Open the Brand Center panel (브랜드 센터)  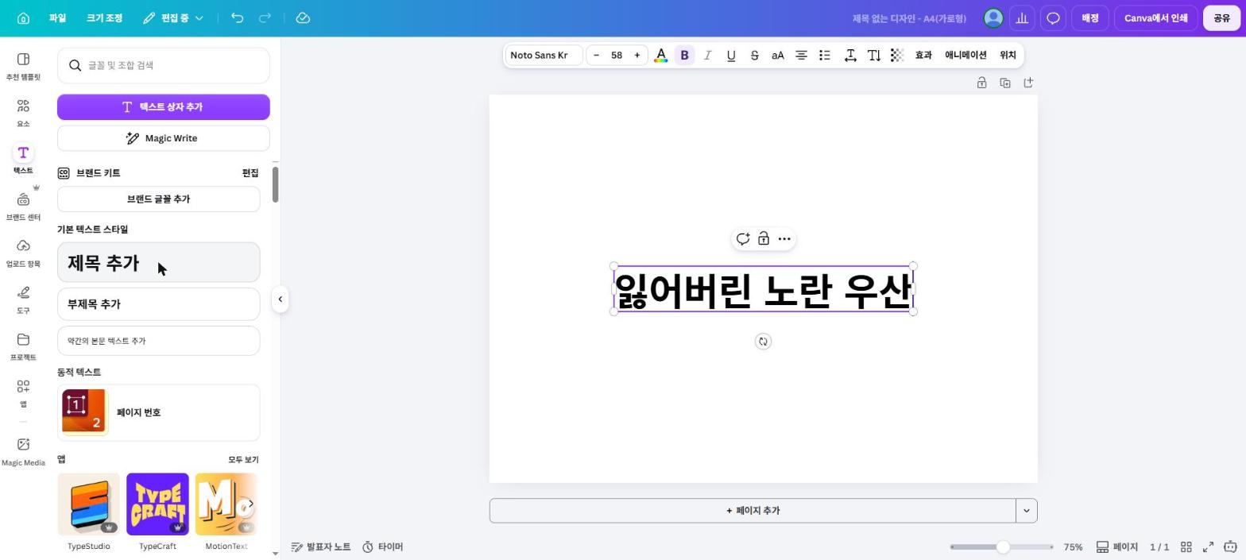pyautogui.click(x=23, y=207)
